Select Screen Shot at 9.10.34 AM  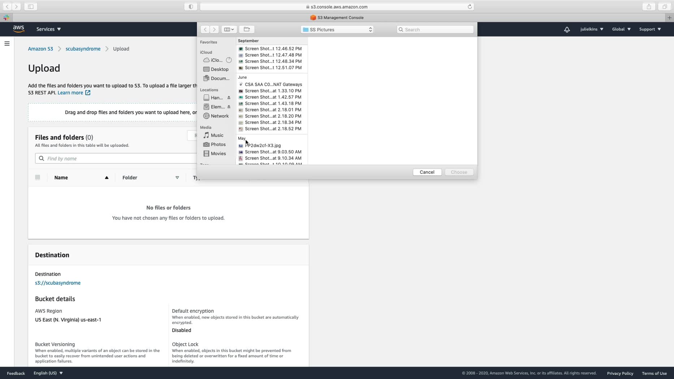(271, 158)
